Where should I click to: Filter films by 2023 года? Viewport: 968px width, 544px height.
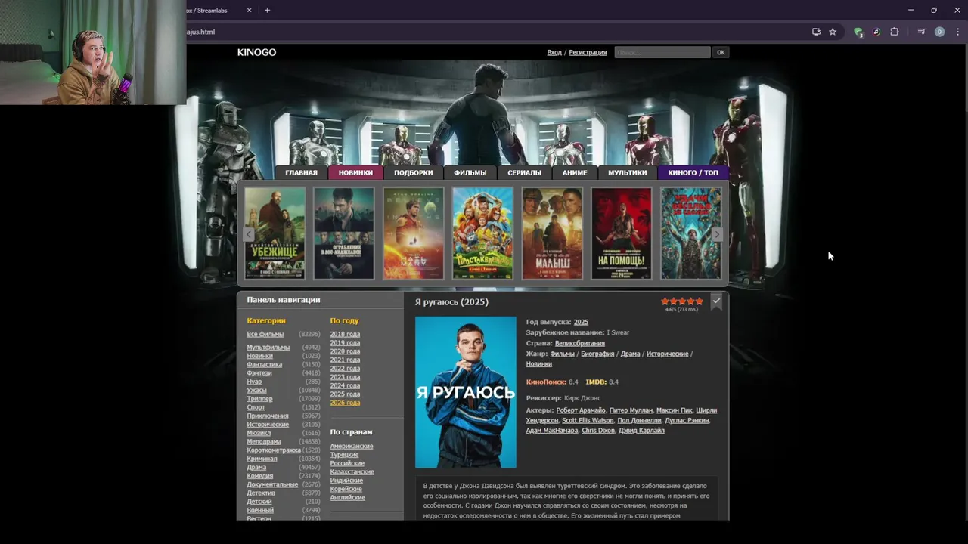click(345, 377)
